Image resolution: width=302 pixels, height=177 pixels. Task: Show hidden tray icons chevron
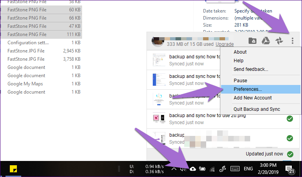point(174,169)
